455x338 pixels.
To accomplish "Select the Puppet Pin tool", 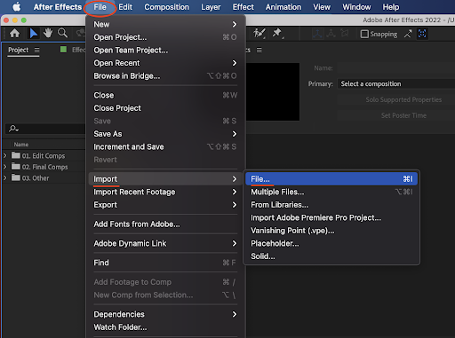I will [x=277, y=33].
